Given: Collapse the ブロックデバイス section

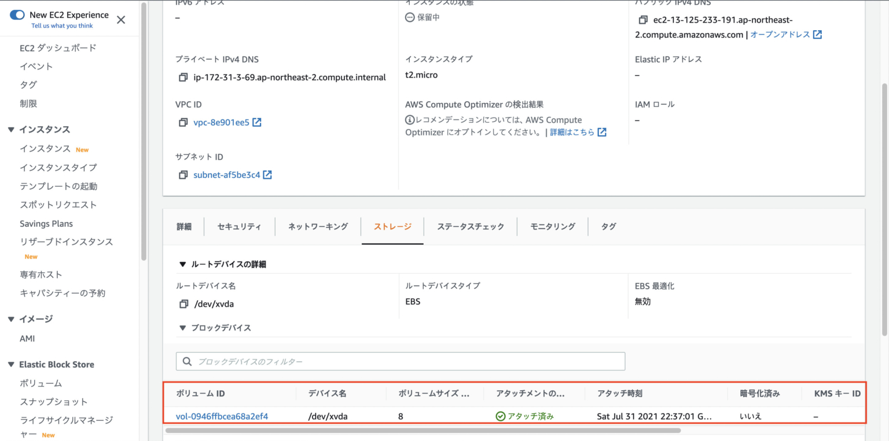Looking at the screenshot, I should pyautogui.click(x=183, y=328).
